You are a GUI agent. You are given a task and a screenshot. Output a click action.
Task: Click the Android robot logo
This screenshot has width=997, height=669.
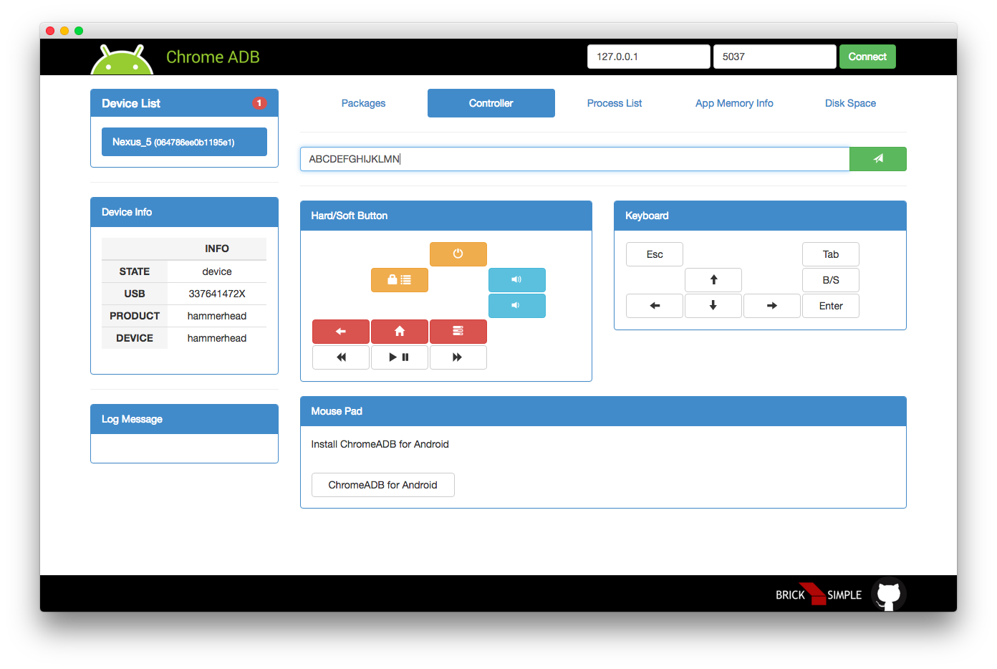point(122,59)
